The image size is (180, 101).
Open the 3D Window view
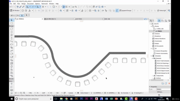[15, 11]
